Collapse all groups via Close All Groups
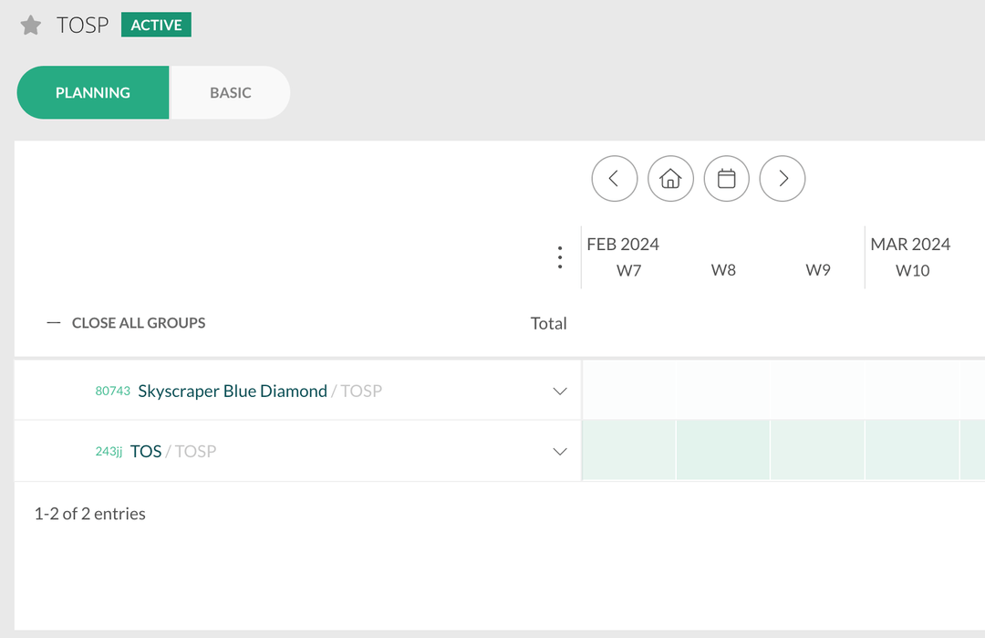 coord(138,322)
